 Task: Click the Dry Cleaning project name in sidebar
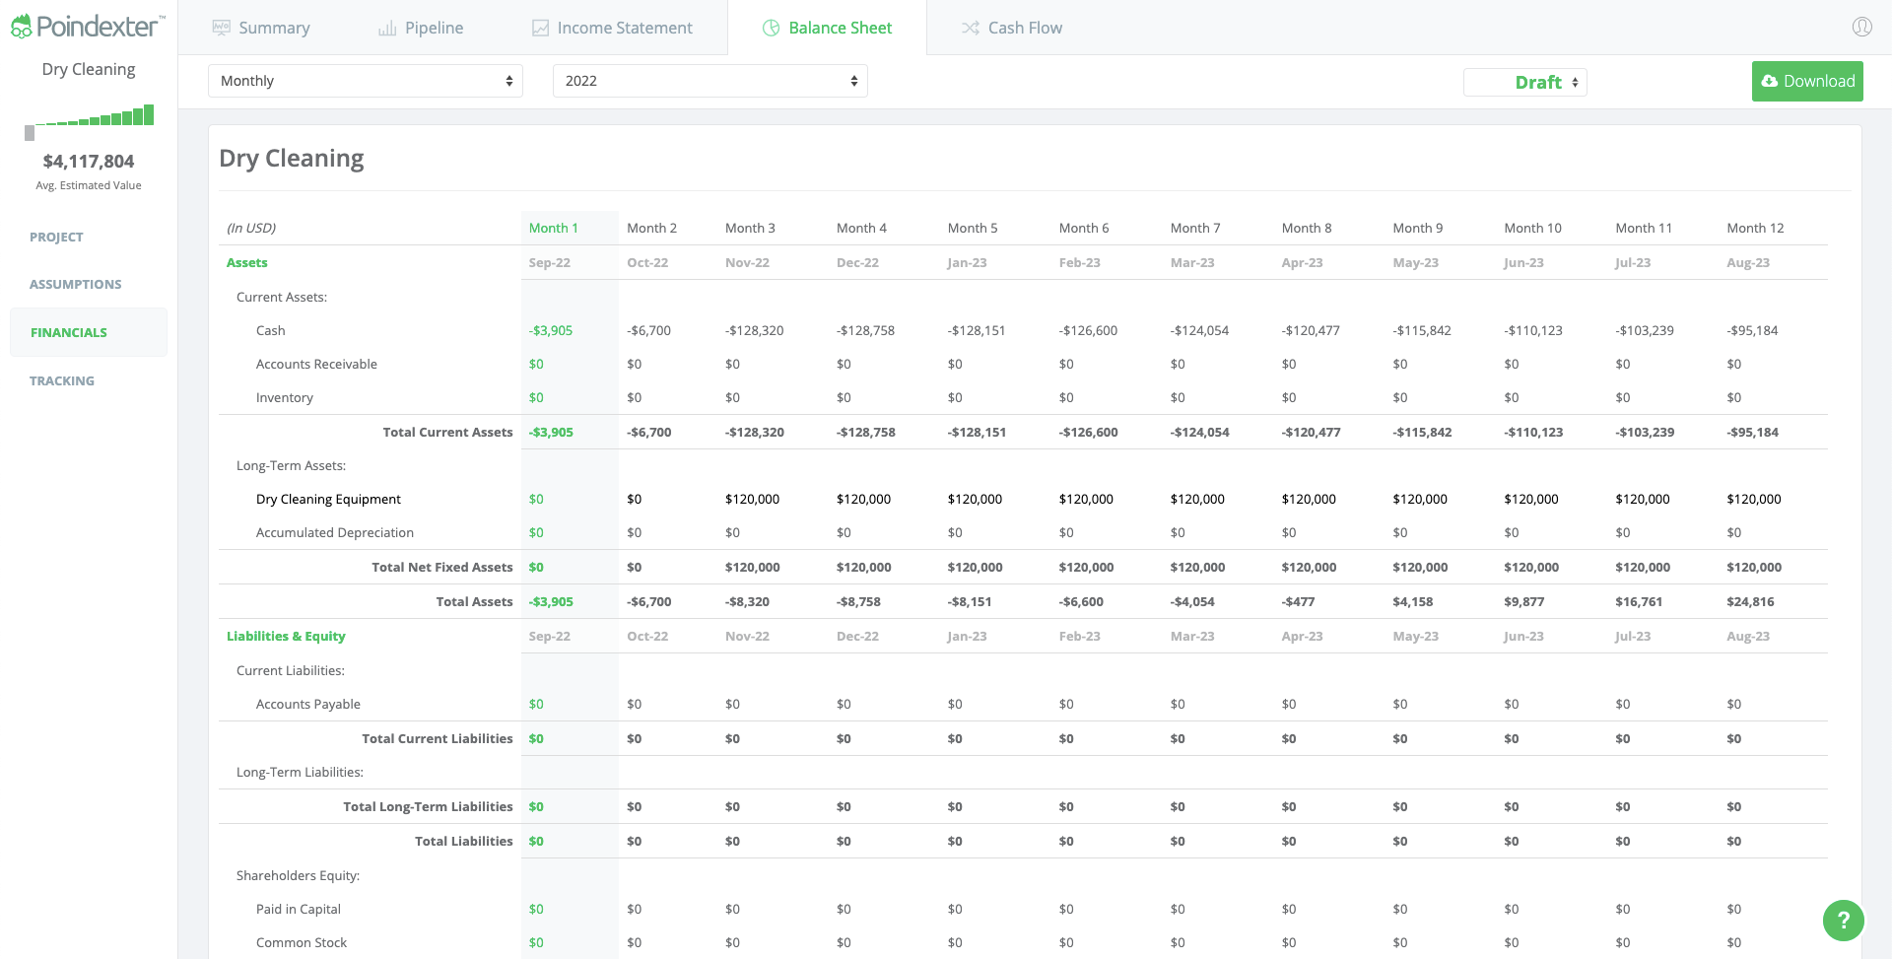coord(89,69)
